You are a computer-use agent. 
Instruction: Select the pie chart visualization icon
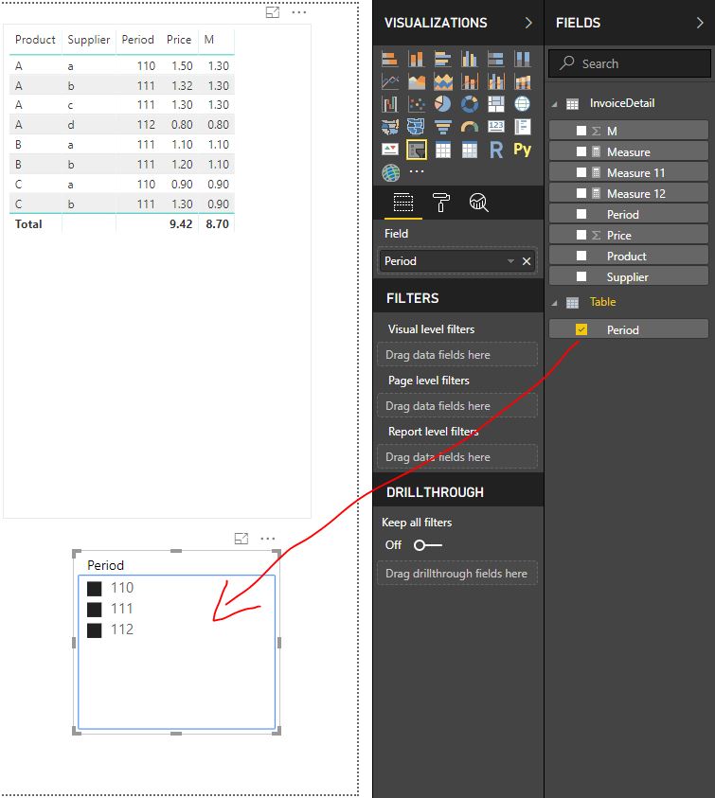[442, 104]
